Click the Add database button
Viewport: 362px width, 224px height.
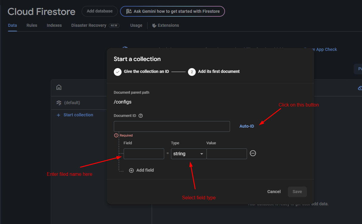coord(100,11)
